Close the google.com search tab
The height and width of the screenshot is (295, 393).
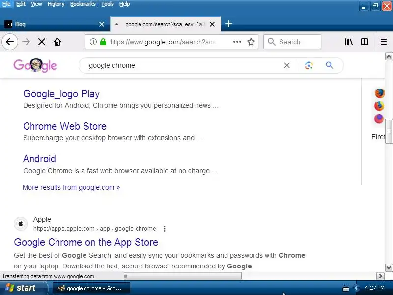pos(212,24)
